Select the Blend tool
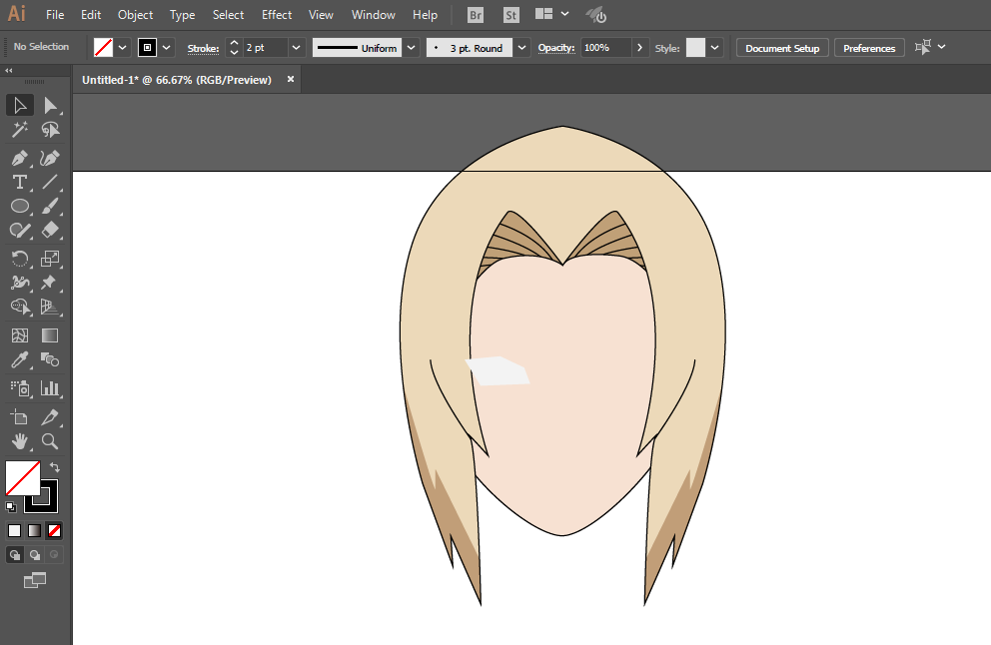991x645 pixels. coord(50,360)
